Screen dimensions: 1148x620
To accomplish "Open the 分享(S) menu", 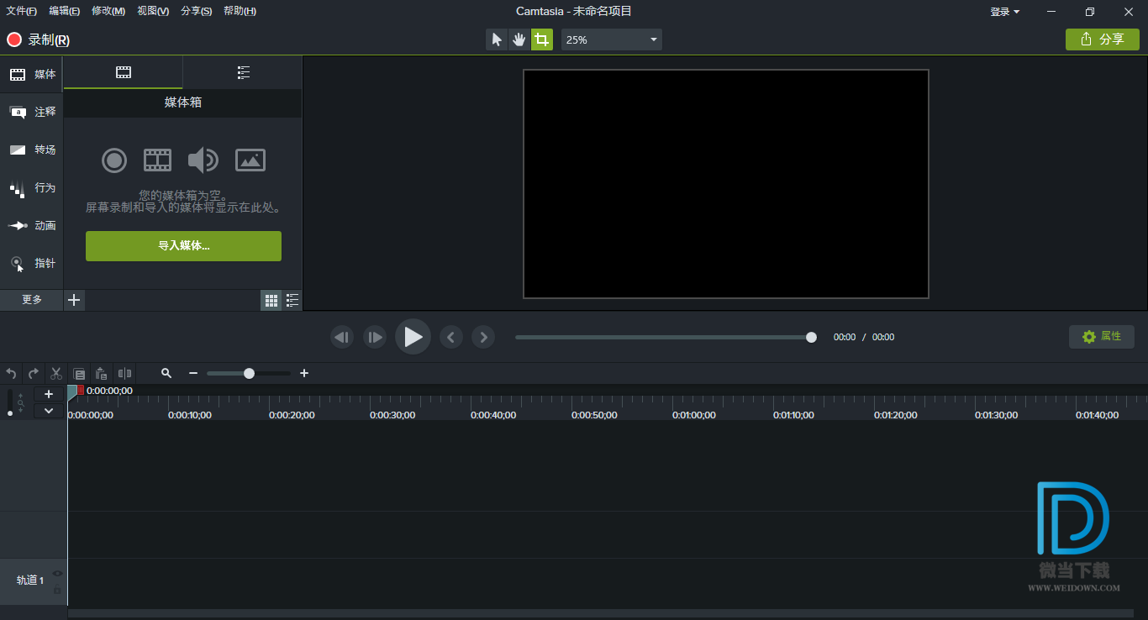I will pos(197,11).
